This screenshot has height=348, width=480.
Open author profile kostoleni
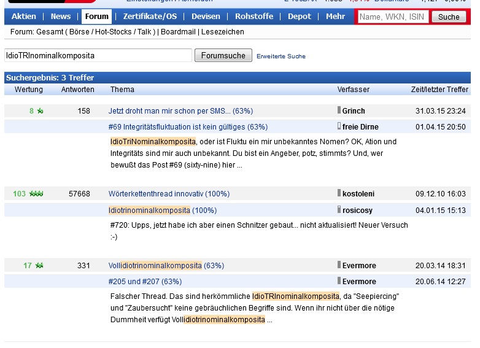coord(358,194)
